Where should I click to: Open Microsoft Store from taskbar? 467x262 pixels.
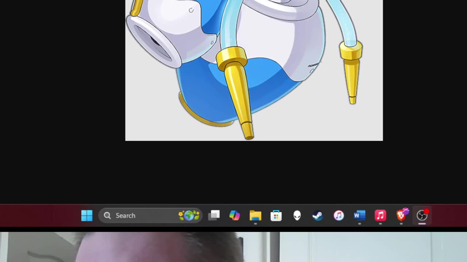(x=276, y=215)
